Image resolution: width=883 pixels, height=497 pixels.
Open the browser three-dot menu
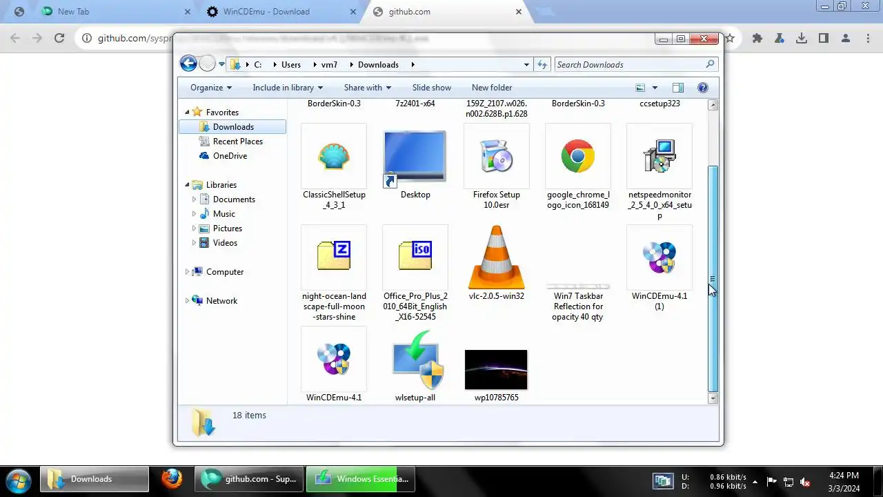(868, 39)
